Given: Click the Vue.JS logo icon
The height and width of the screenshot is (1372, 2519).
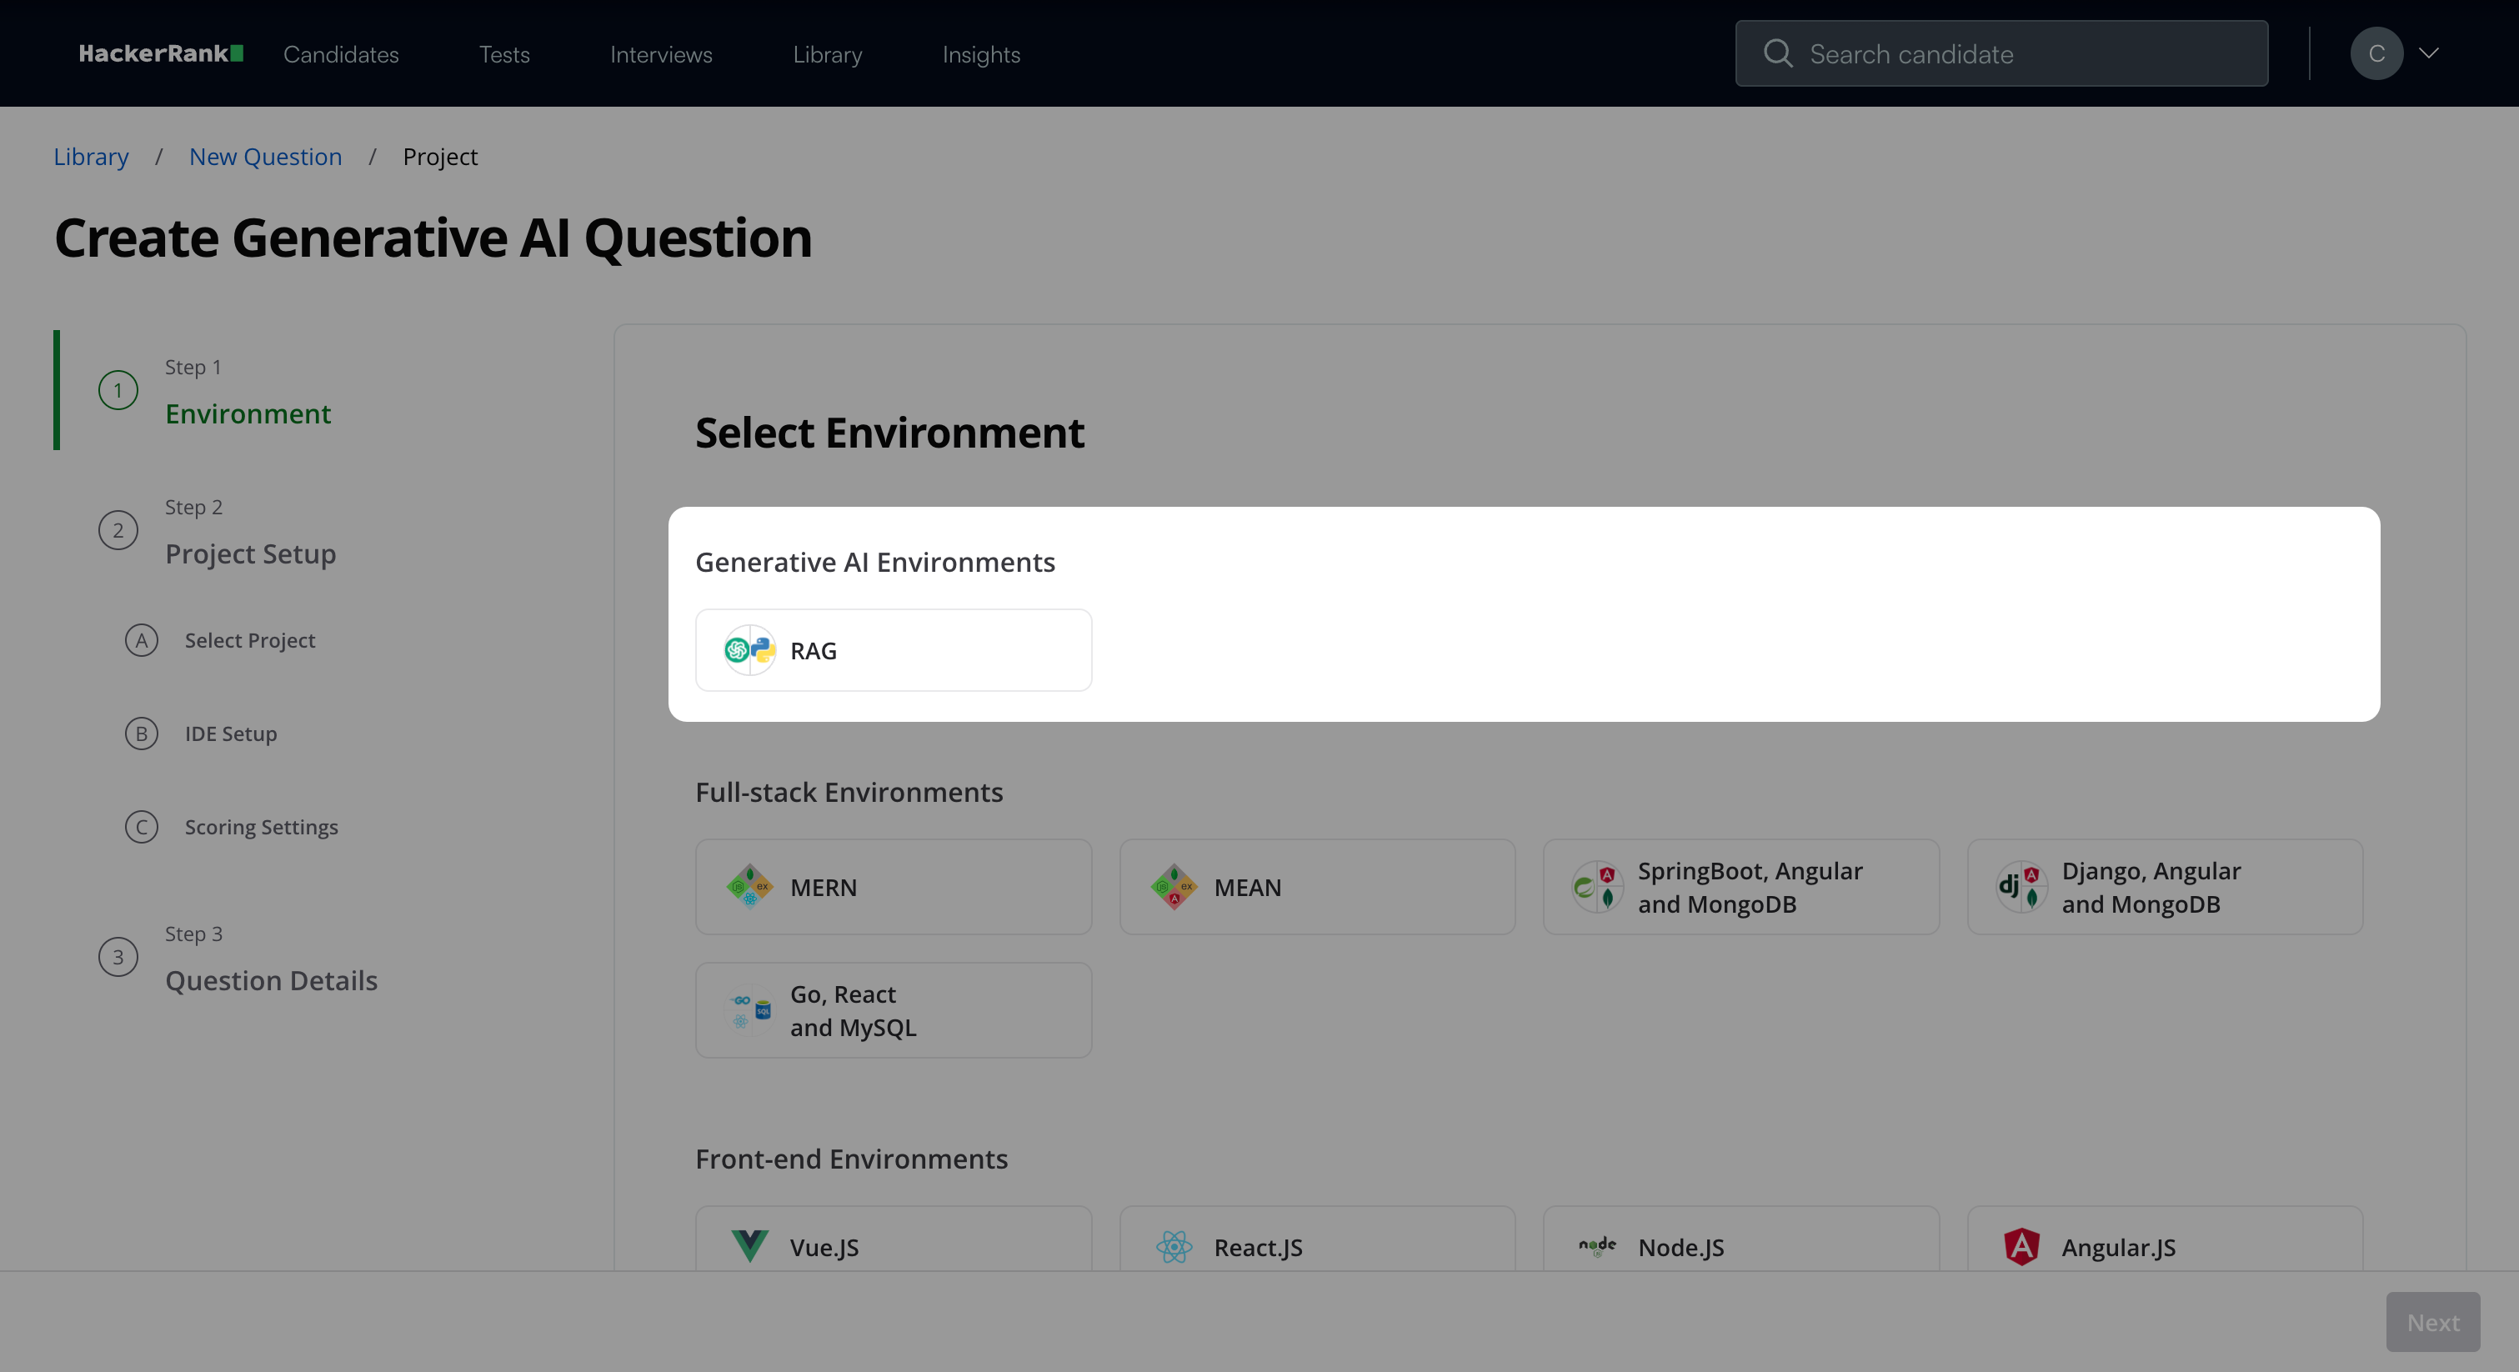Looking at the screenshot, I should pyautogui.click(x=750, y=1247).
